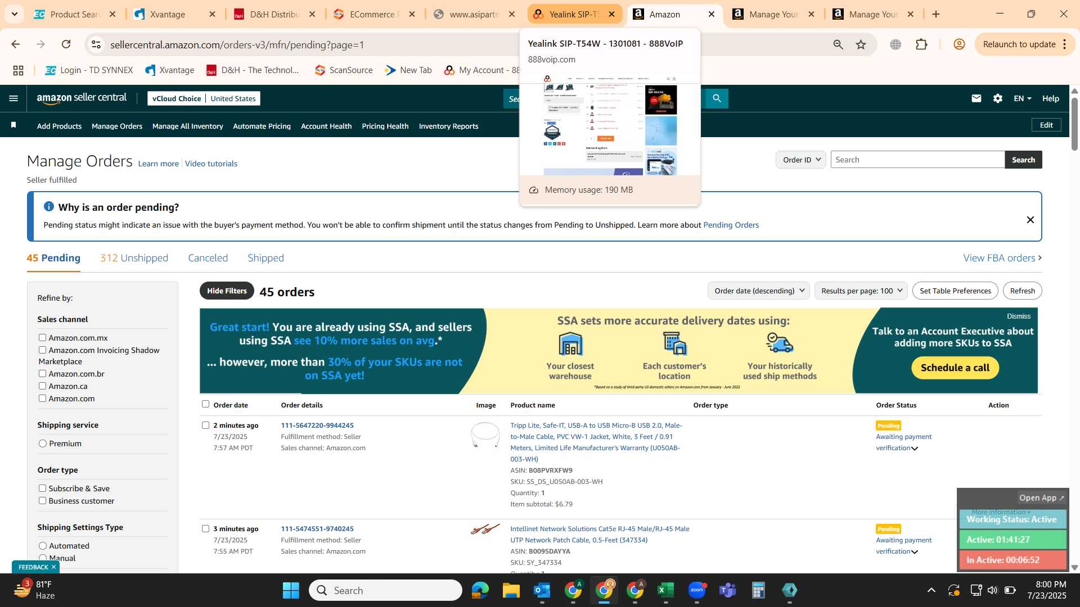Screen dimensions: 1080x607
Task: Open Microsoft Teams from the taskbar
Action: click(x=727, y=590)
